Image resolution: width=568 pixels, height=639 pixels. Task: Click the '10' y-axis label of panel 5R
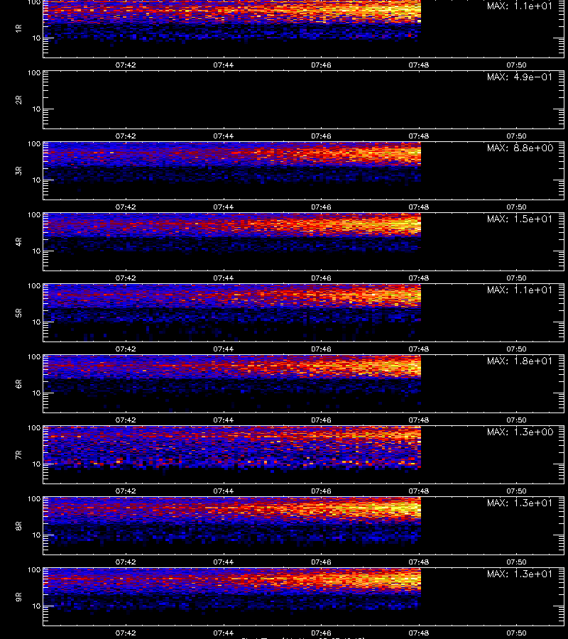[36, 322]
